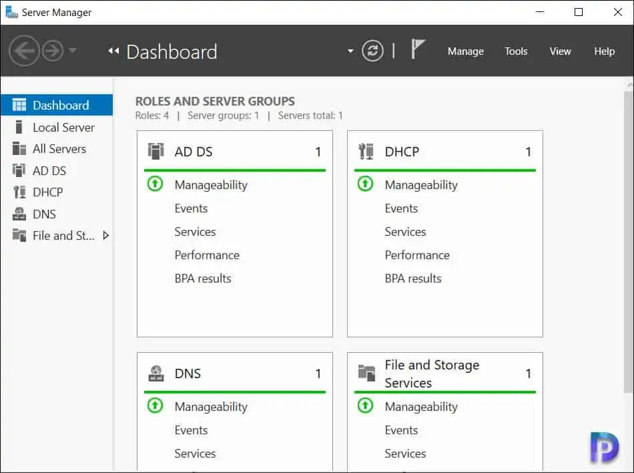Open BPA results in AD DS tile
Image resolution: width=634 pixels, height=473 pixels.
[203, 279]
